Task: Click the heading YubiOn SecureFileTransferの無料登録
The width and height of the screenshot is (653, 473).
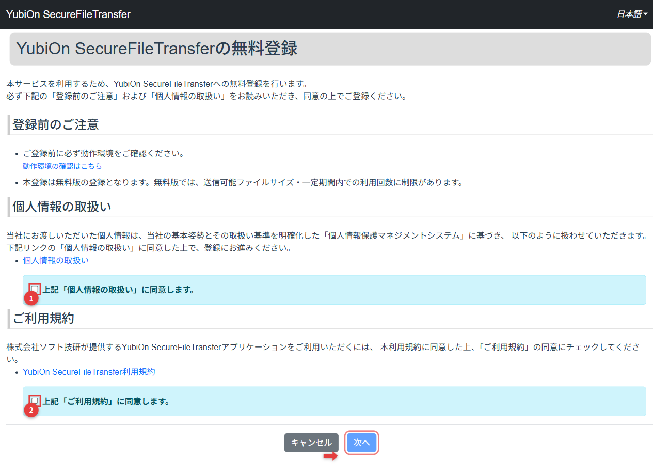Action: click(x=156, y=49)
